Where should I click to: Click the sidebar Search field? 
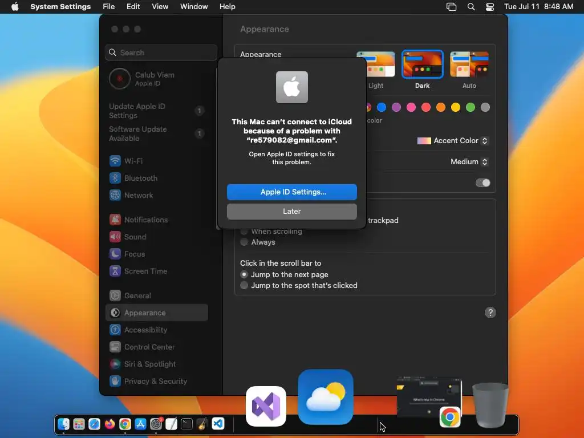161,52
